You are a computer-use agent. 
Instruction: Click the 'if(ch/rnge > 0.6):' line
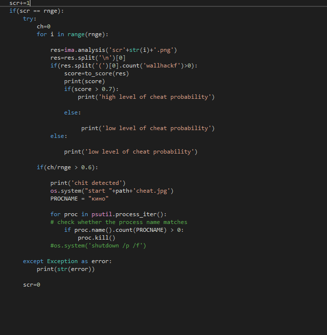click(x=67, y=167)
